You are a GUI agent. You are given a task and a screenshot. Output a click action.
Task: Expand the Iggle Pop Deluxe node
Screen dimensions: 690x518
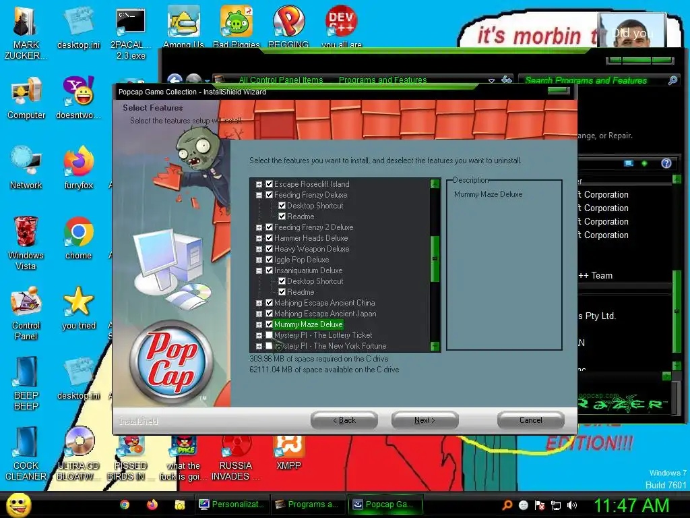[x=259, y=260]
